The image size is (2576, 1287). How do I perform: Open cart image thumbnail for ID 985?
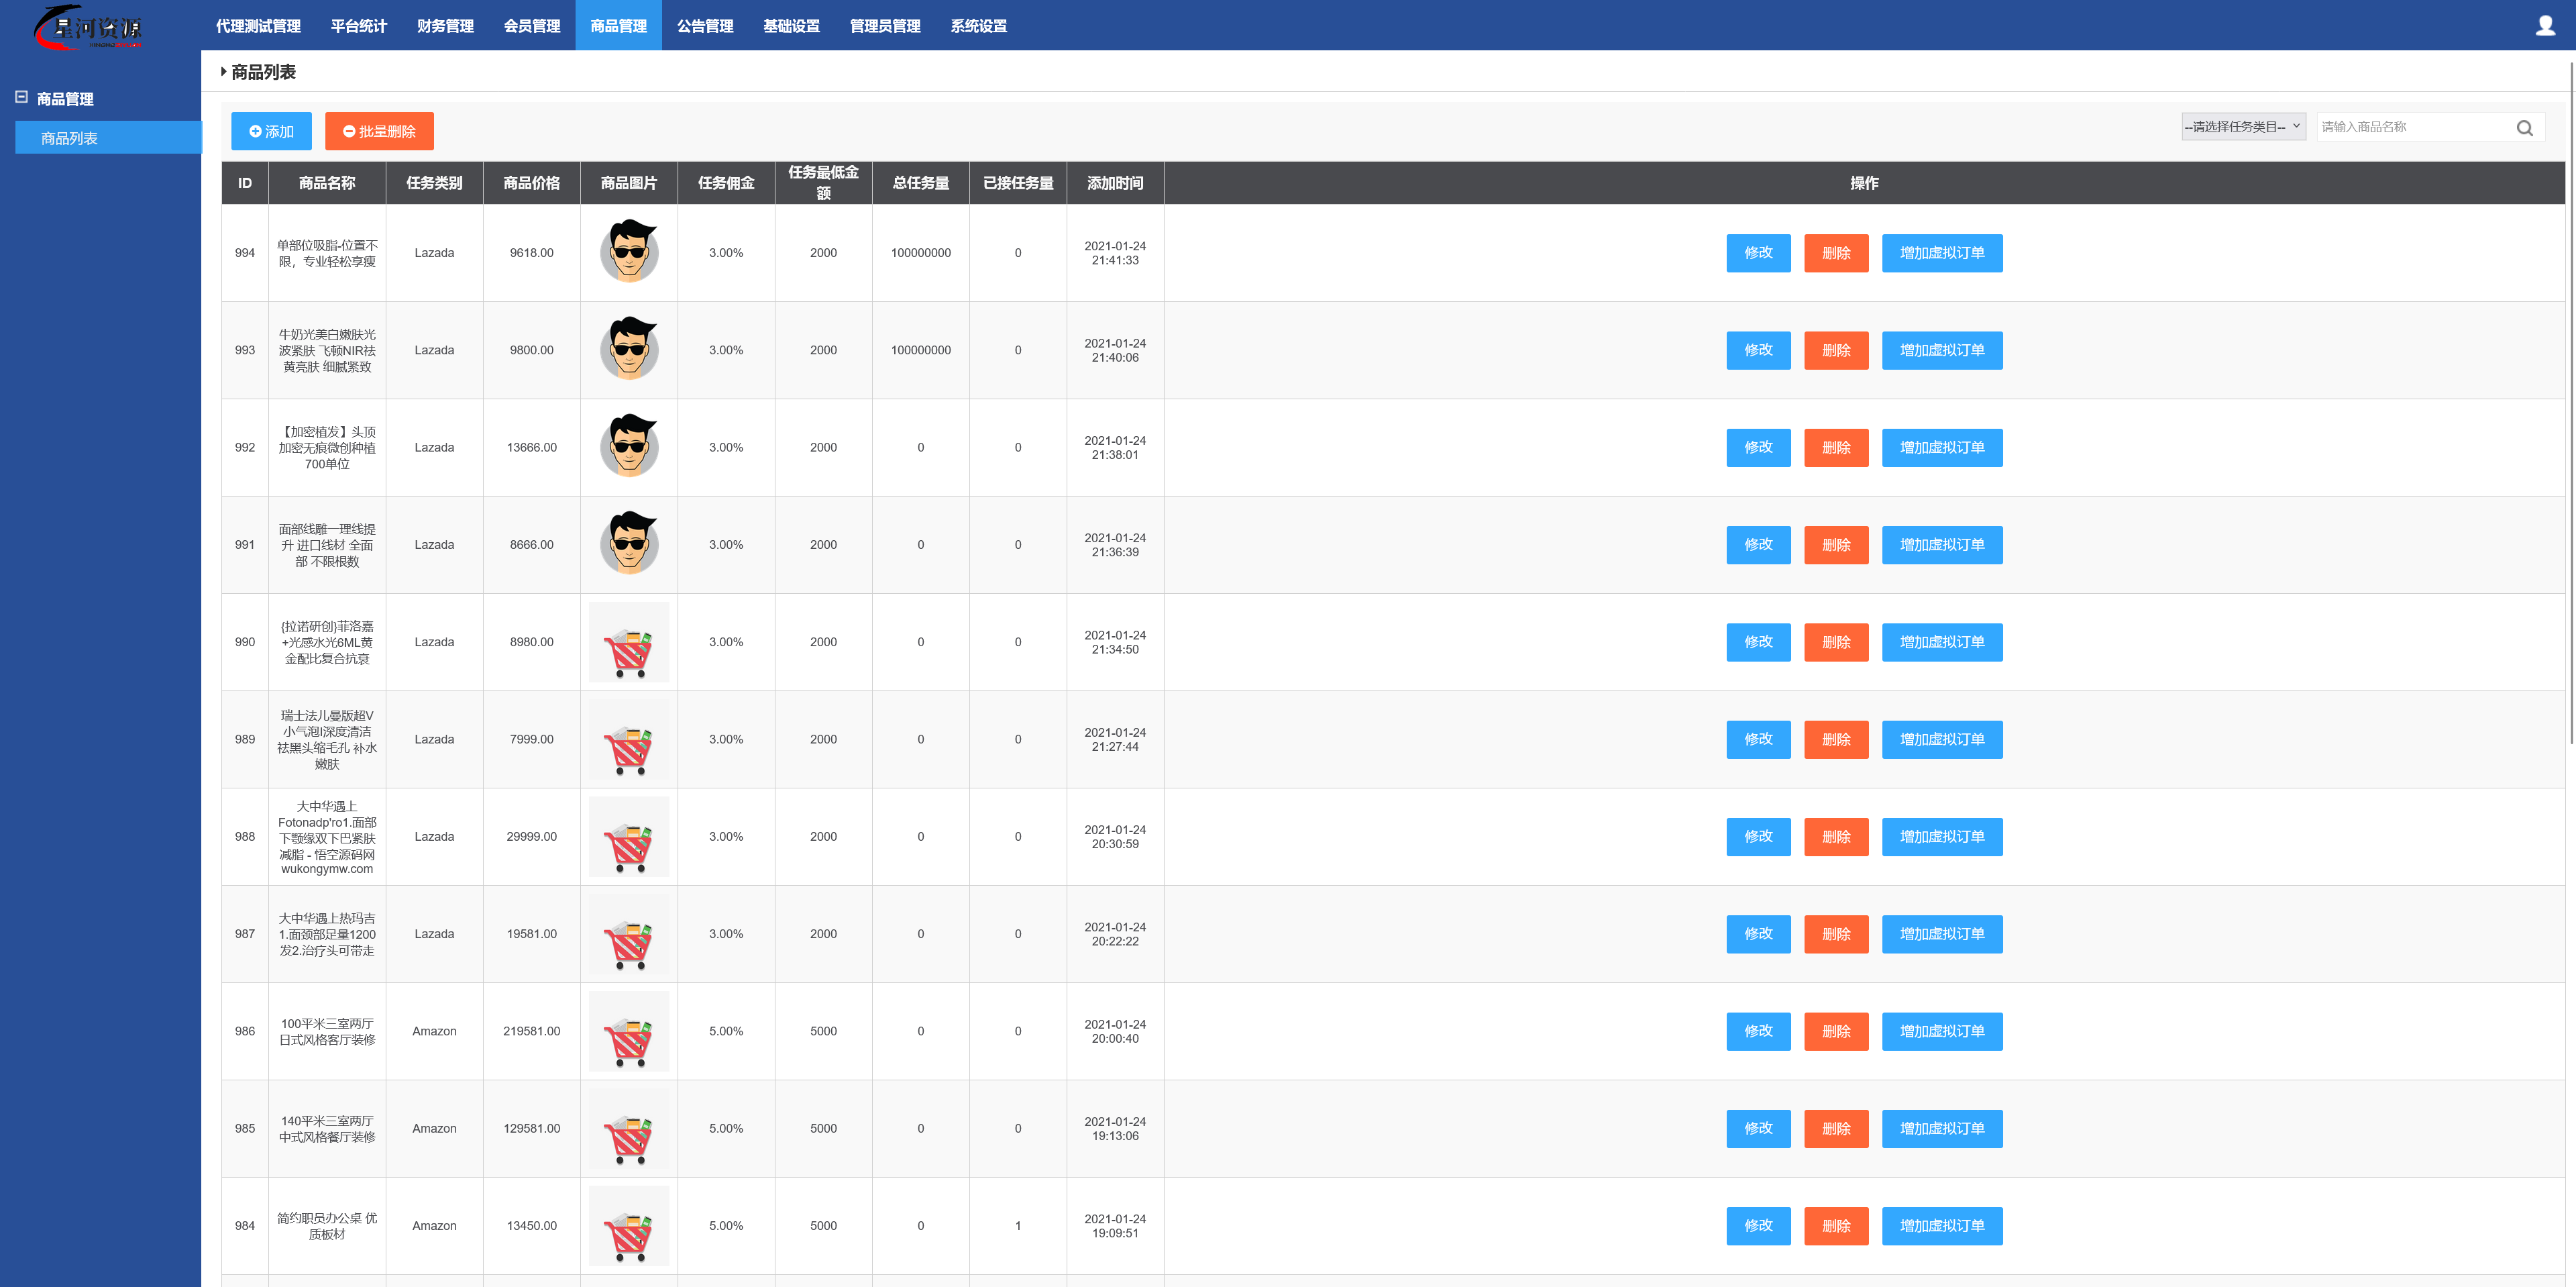pyautogui.click(x=629, y=1128)
